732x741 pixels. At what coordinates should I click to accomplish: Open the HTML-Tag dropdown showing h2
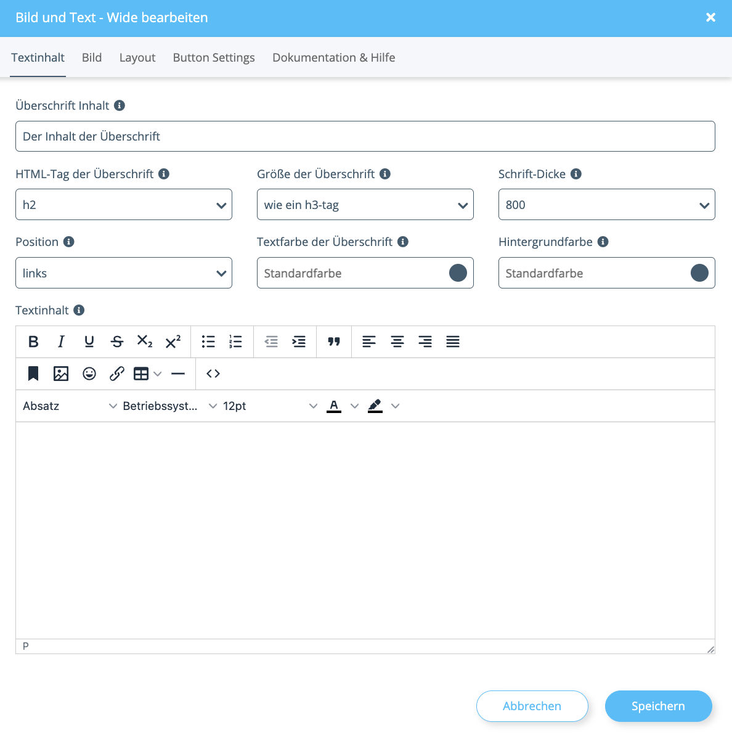click(x=124, y=205)
